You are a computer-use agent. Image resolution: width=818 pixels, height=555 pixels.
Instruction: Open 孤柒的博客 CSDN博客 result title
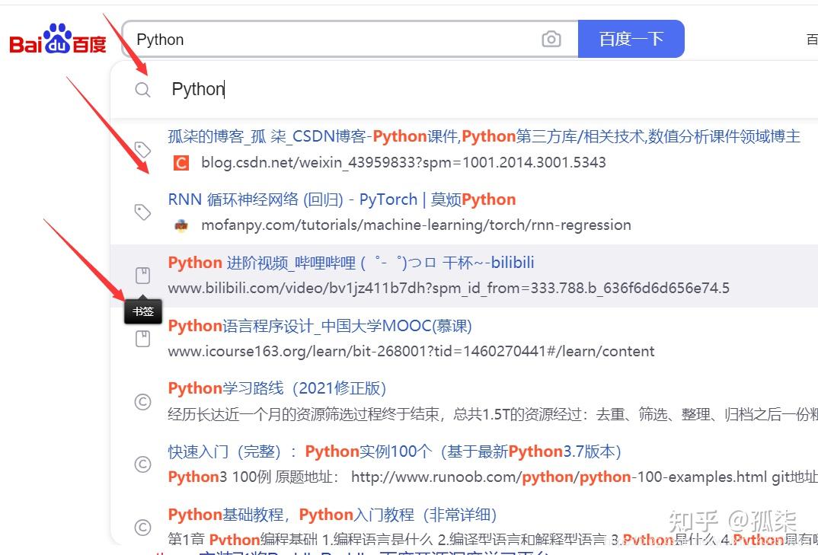pos(484,137)
